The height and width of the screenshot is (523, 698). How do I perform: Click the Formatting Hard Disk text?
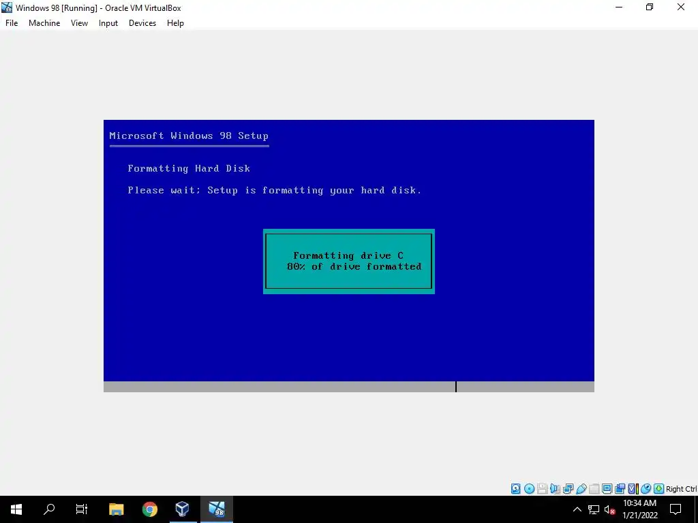tap(189, 169)
